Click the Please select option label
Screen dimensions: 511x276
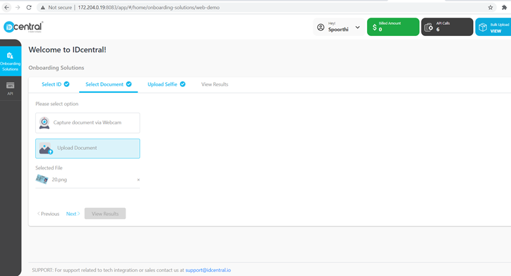coord(57,104)
